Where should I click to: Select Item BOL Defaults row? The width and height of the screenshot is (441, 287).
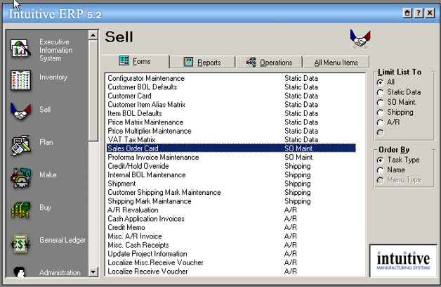click(x=231, y=113)
